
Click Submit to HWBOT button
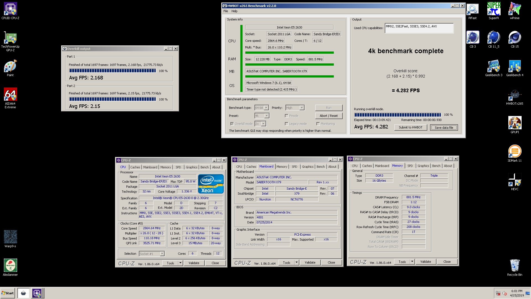pos(410,127)
